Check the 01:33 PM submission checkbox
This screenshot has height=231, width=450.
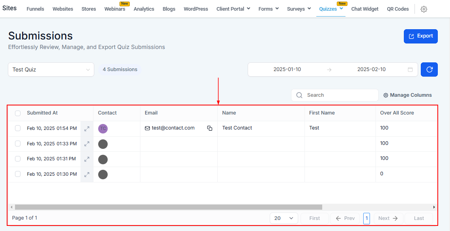18,143
